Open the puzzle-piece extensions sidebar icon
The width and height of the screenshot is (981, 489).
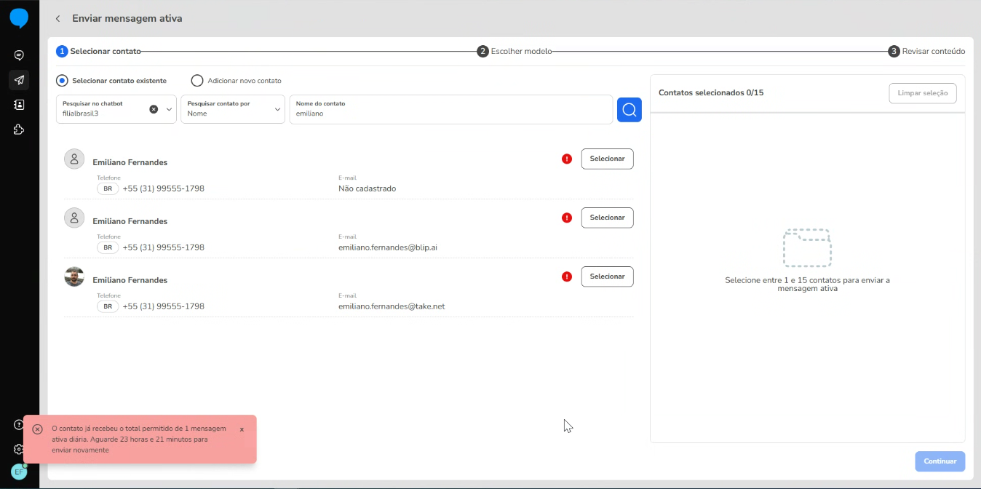(19, 130)
